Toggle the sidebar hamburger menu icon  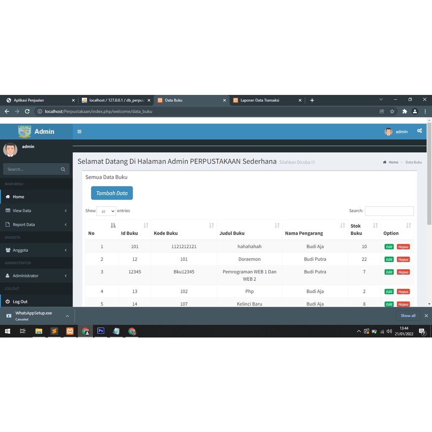pos(79,132)
